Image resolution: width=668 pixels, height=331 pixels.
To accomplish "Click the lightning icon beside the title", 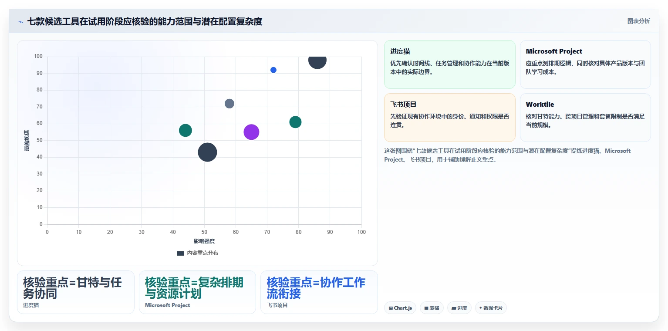I will coord(21,22).
